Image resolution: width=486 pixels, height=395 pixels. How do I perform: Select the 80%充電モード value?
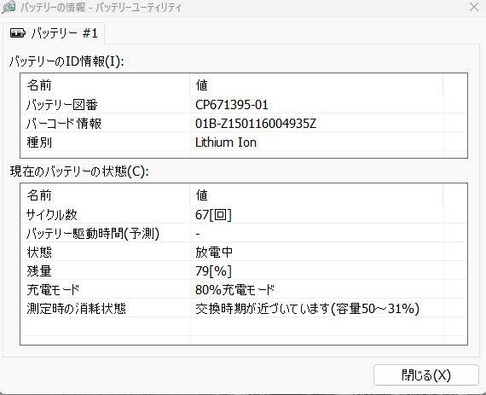[x=235, y=290]
